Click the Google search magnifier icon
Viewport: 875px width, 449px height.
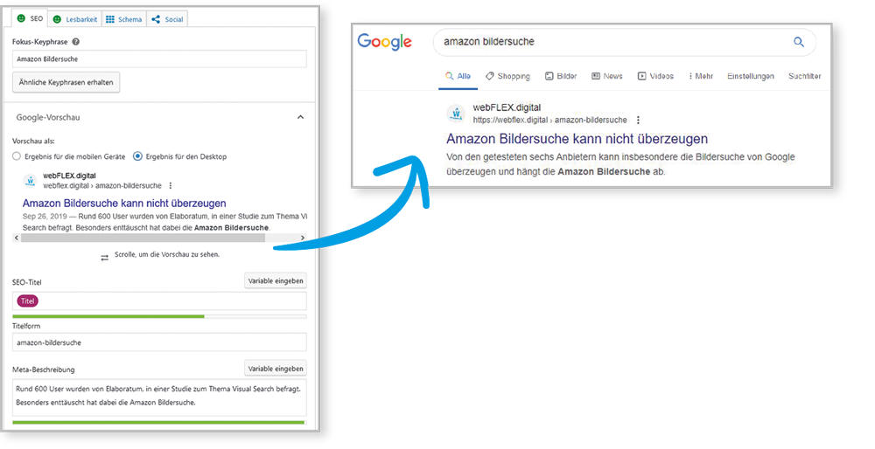click(x=799, y=42)
